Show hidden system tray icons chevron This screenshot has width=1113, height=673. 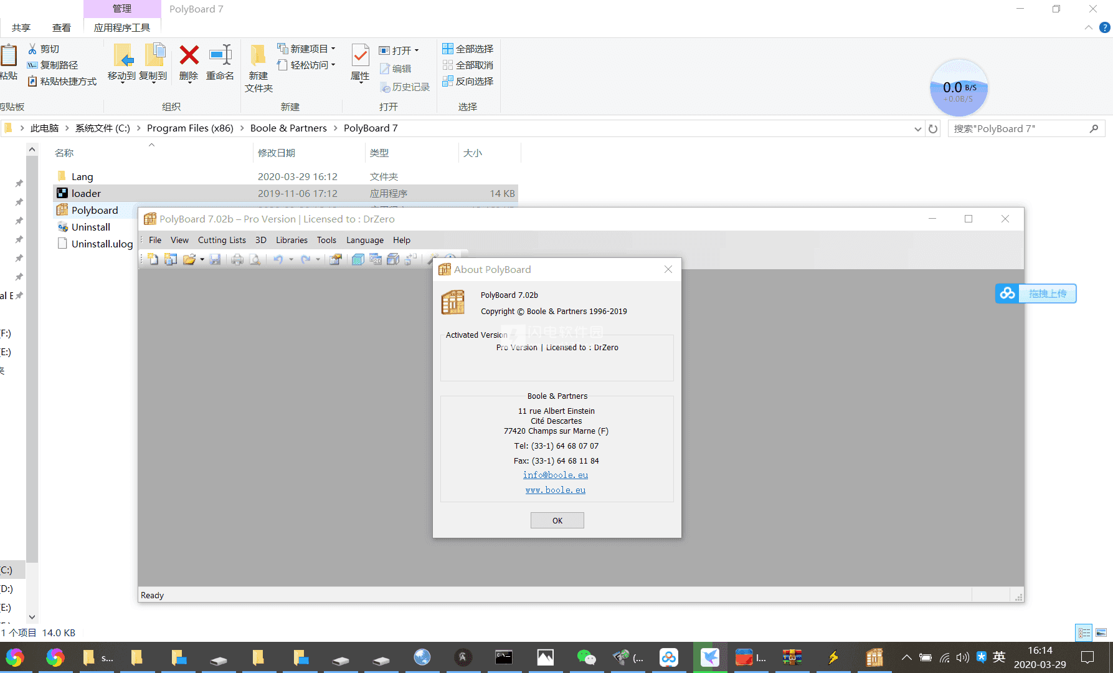click(906, 657)
